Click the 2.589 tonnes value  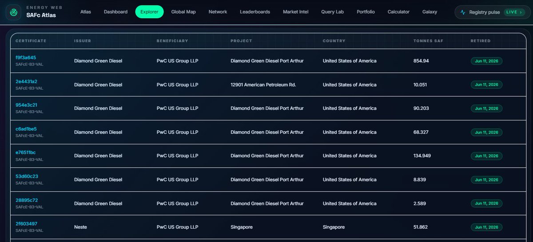point(420,203)
